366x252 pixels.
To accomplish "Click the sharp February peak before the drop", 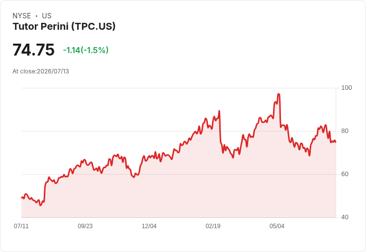I will 219,111.
